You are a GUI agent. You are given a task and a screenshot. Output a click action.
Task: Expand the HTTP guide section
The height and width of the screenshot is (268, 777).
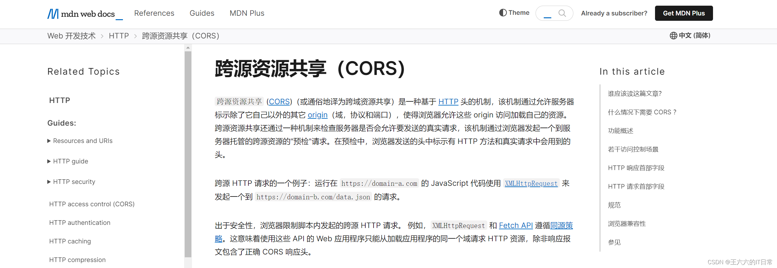tap(68, 161)
